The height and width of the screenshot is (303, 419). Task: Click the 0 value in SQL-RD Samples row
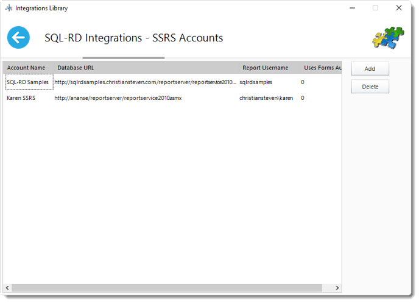pos(303,82)
